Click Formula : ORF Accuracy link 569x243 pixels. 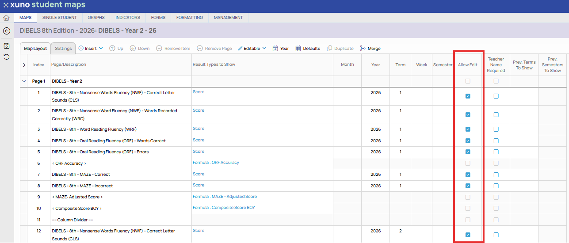[216, 163]
